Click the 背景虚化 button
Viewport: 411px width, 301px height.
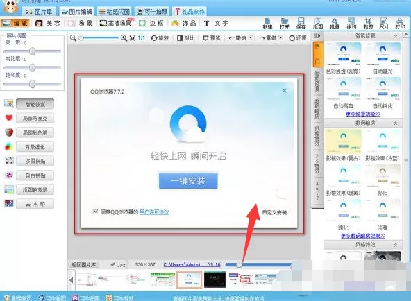[35, 147]
